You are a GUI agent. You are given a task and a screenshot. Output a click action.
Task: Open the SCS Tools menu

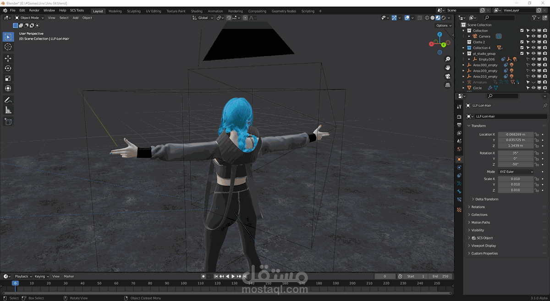click(77, 10)
